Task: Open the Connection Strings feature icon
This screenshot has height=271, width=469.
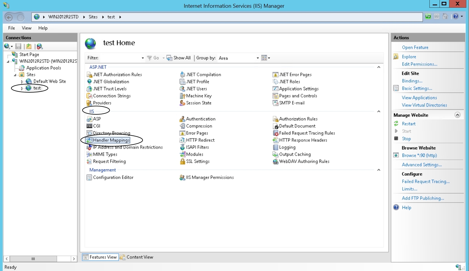Action: click(89, 96)
